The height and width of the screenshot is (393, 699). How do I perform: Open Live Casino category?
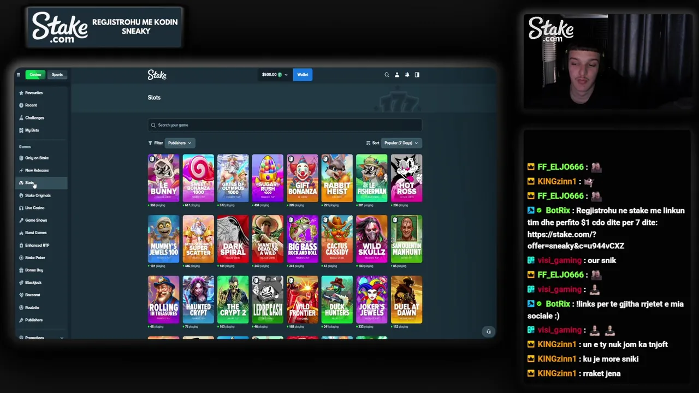tap(42, 208)
